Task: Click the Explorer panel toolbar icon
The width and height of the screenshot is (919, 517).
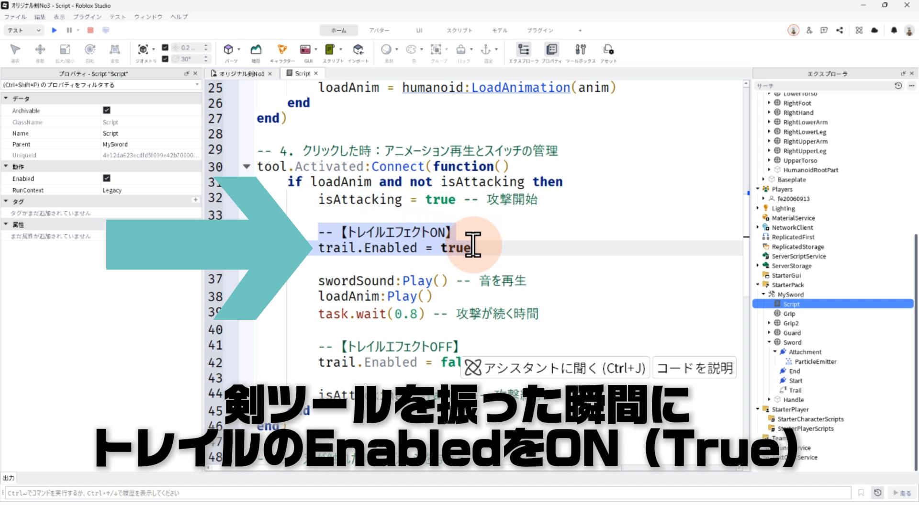Action: pos(524,50)
